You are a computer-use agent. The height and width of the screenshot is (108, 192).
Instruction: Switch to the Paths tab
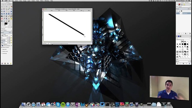point(182,4)
